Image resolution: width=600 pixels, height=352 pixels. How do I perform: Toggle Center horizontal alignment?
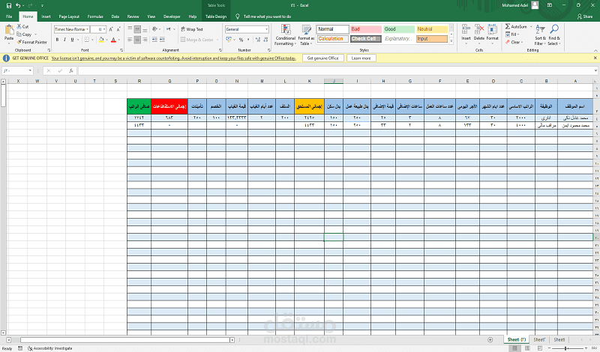[137, 40]
